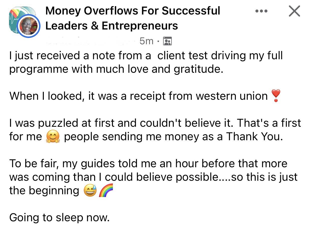Click the hugging face emoji

(x=53, y=137)
